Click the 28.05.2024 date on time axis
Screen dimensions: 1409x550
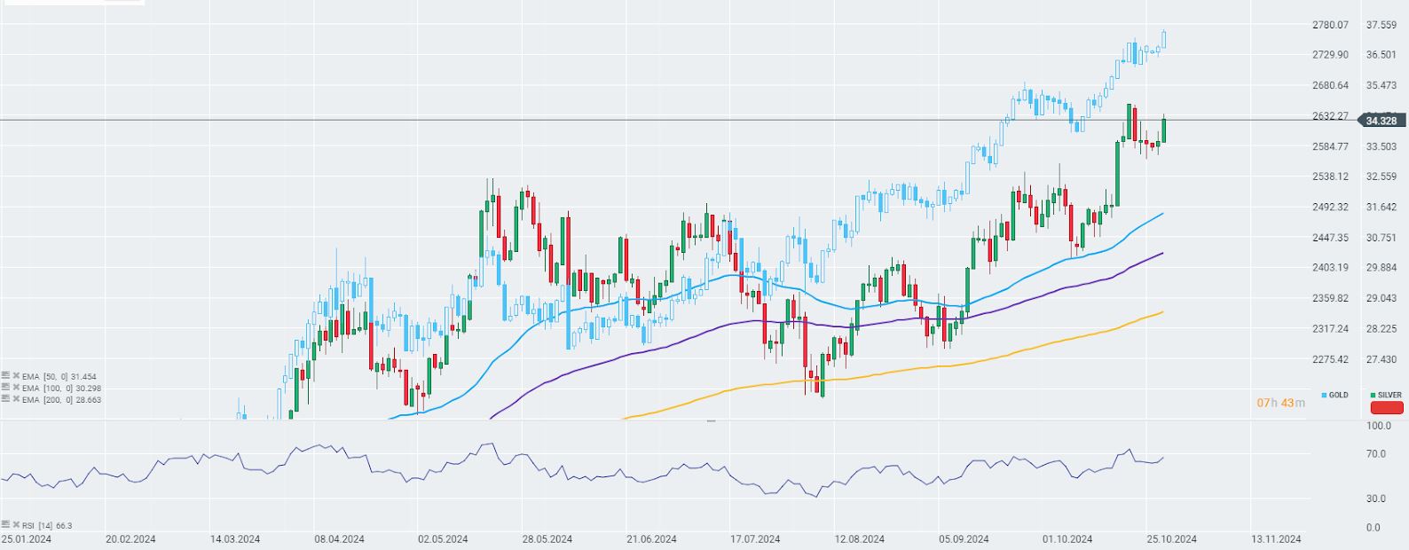(547, 538)
